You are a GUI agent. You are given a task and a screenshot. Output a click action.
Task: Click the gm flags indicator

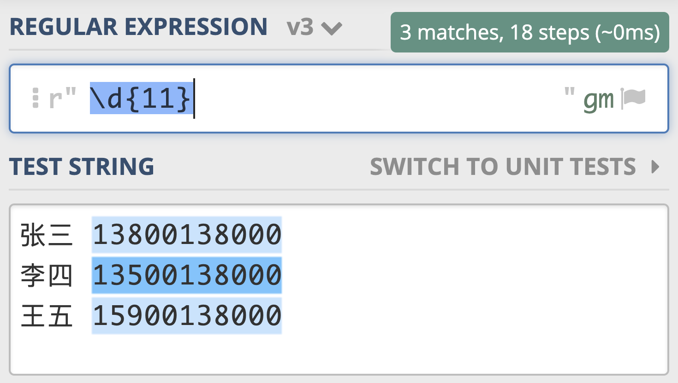[599, 100]
